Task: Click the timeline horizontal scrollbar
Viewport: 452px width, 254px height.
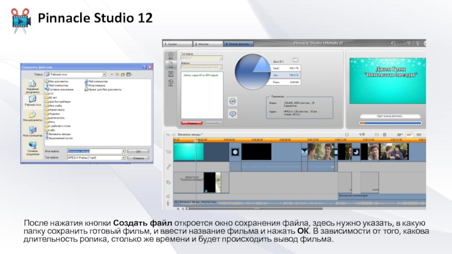Action: coord(256,208)
